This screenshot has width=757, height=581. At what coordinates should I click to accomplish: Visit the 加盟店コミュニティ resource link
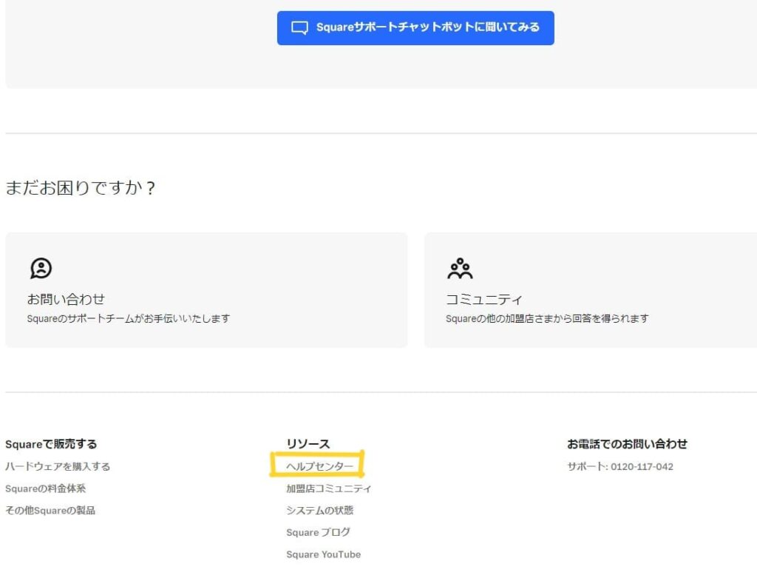point(329,488)
